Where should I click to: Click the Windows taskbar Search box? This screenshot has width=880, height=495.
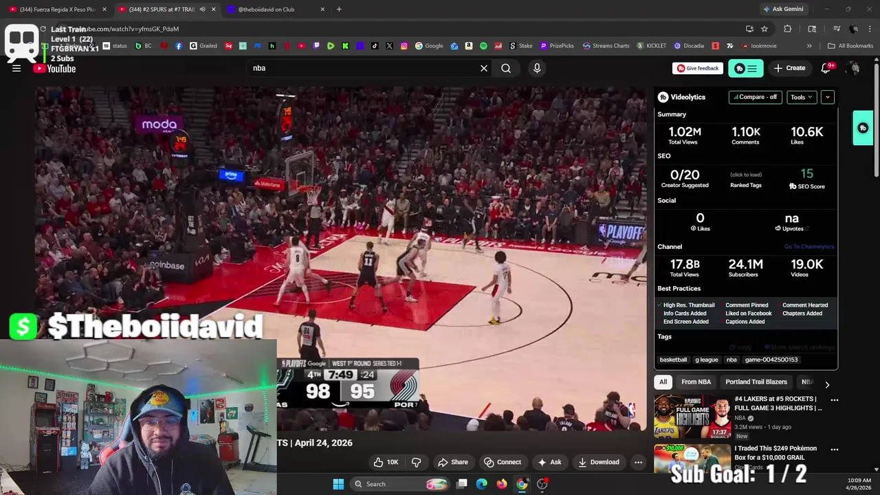tap(400, 484)
